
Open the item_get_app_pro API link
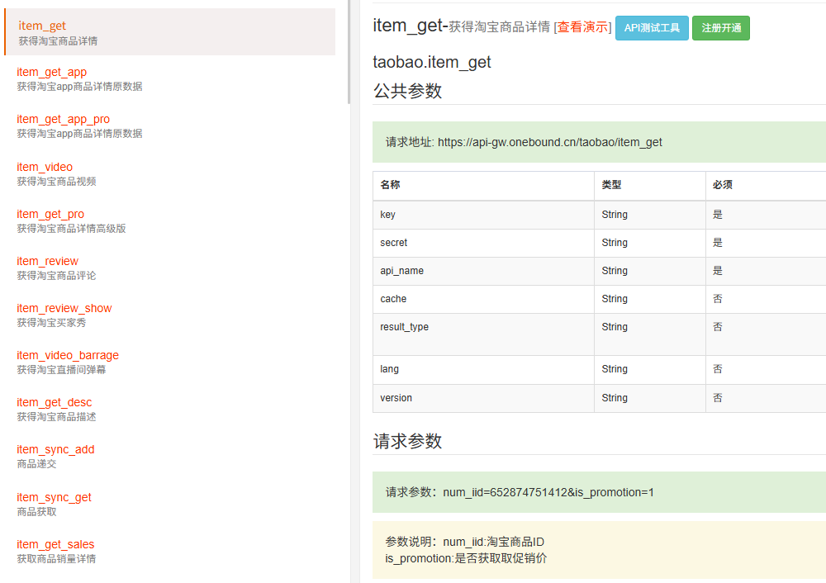(64, 120)
